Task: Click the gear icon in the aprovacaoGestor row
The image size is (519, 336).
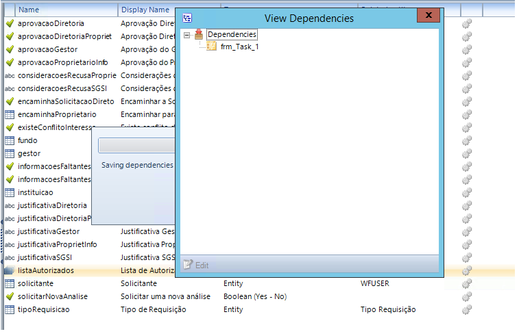Action: [x=467, y=49]
